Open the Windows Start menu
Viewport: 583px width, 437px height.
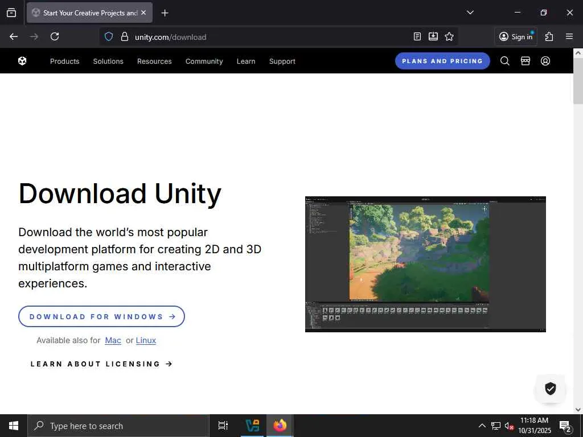14,426
